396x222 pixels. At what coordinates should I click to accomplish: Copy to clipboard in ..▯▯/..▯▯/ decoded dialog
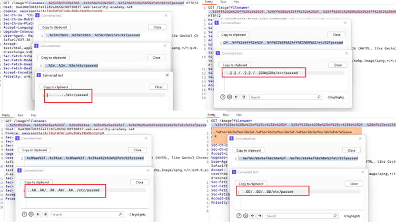(x=251, y=184)
